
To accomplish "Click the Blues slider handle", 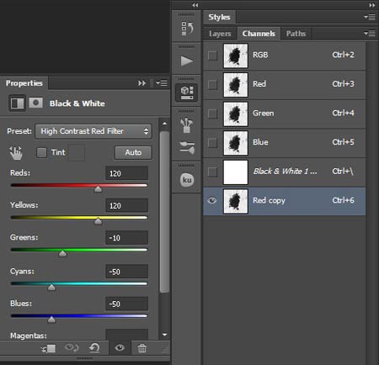I will 51,320.
